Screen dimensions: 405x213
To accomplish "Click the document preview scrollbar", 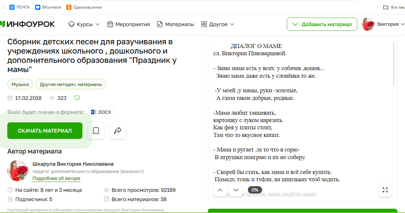I will [393, 64].
